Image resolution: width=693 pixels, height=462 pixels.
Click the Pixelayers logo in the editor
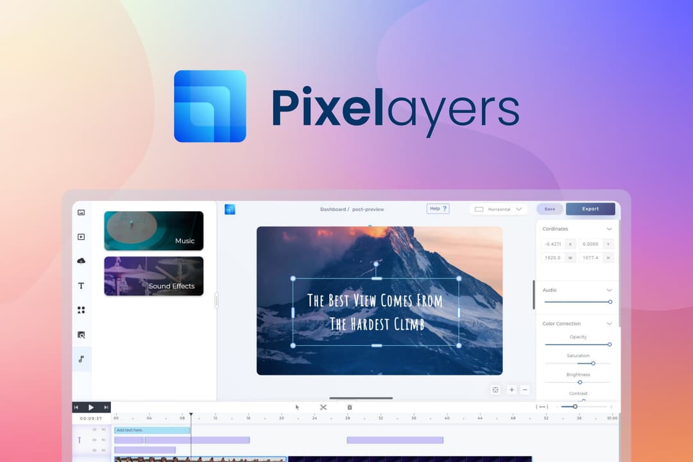pyautogui.click(x=230, y=209)
